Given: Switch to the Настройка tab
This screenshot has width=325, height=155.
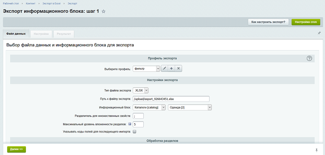Looking at the screenshot, I should pyautogui.click(x=41, y=34).
